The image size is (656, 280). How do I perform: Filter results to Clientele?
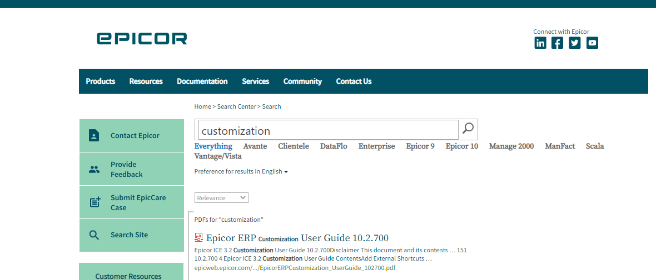(x=294, y=146)
